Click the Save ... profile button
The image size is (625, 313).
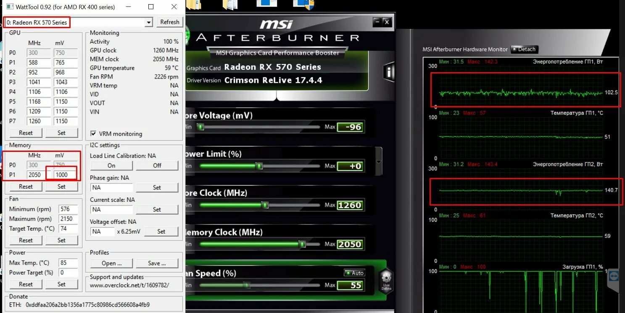(x=157, y=263)
